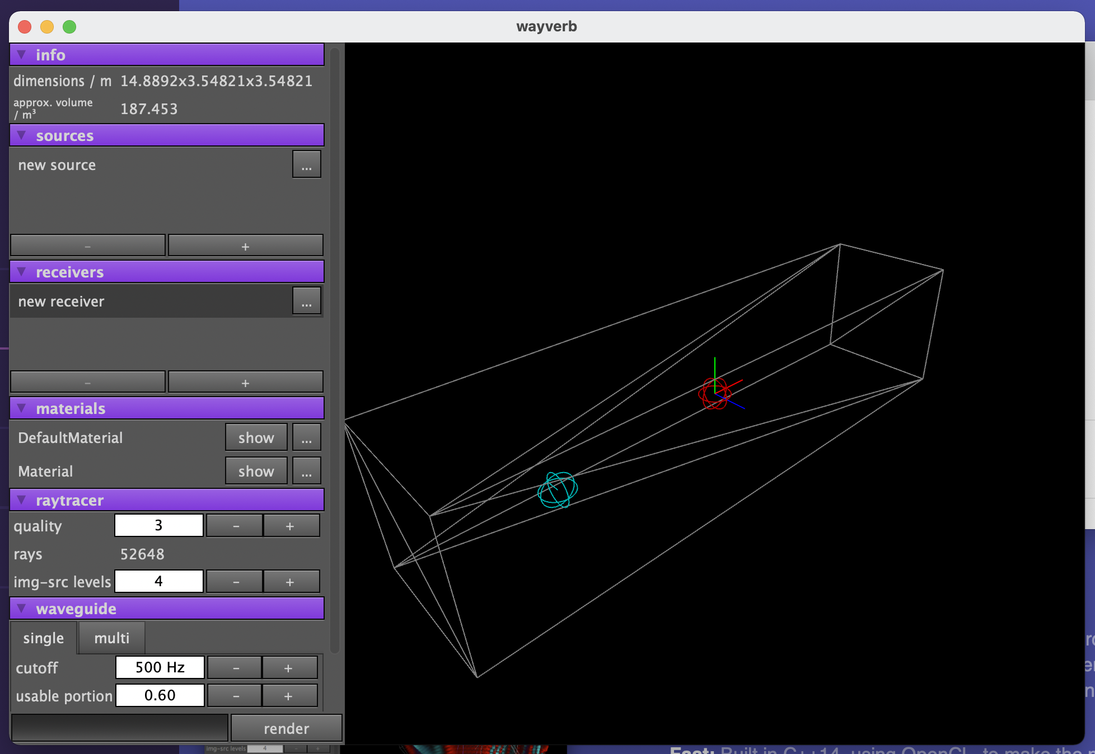Open new receiver options ellipsis button

(x=306, y=301)
